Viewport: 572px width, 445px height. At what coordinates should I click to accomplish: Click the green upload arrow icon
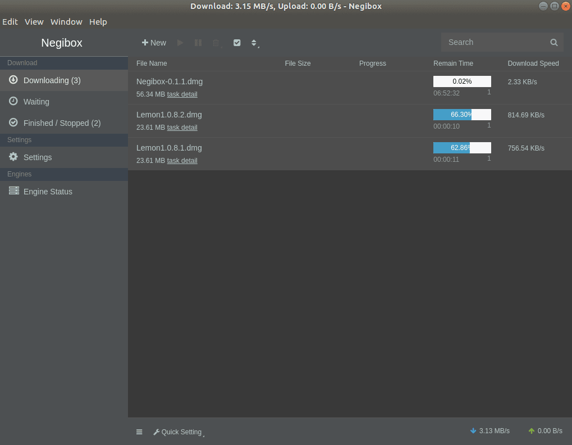coord(532,431)
